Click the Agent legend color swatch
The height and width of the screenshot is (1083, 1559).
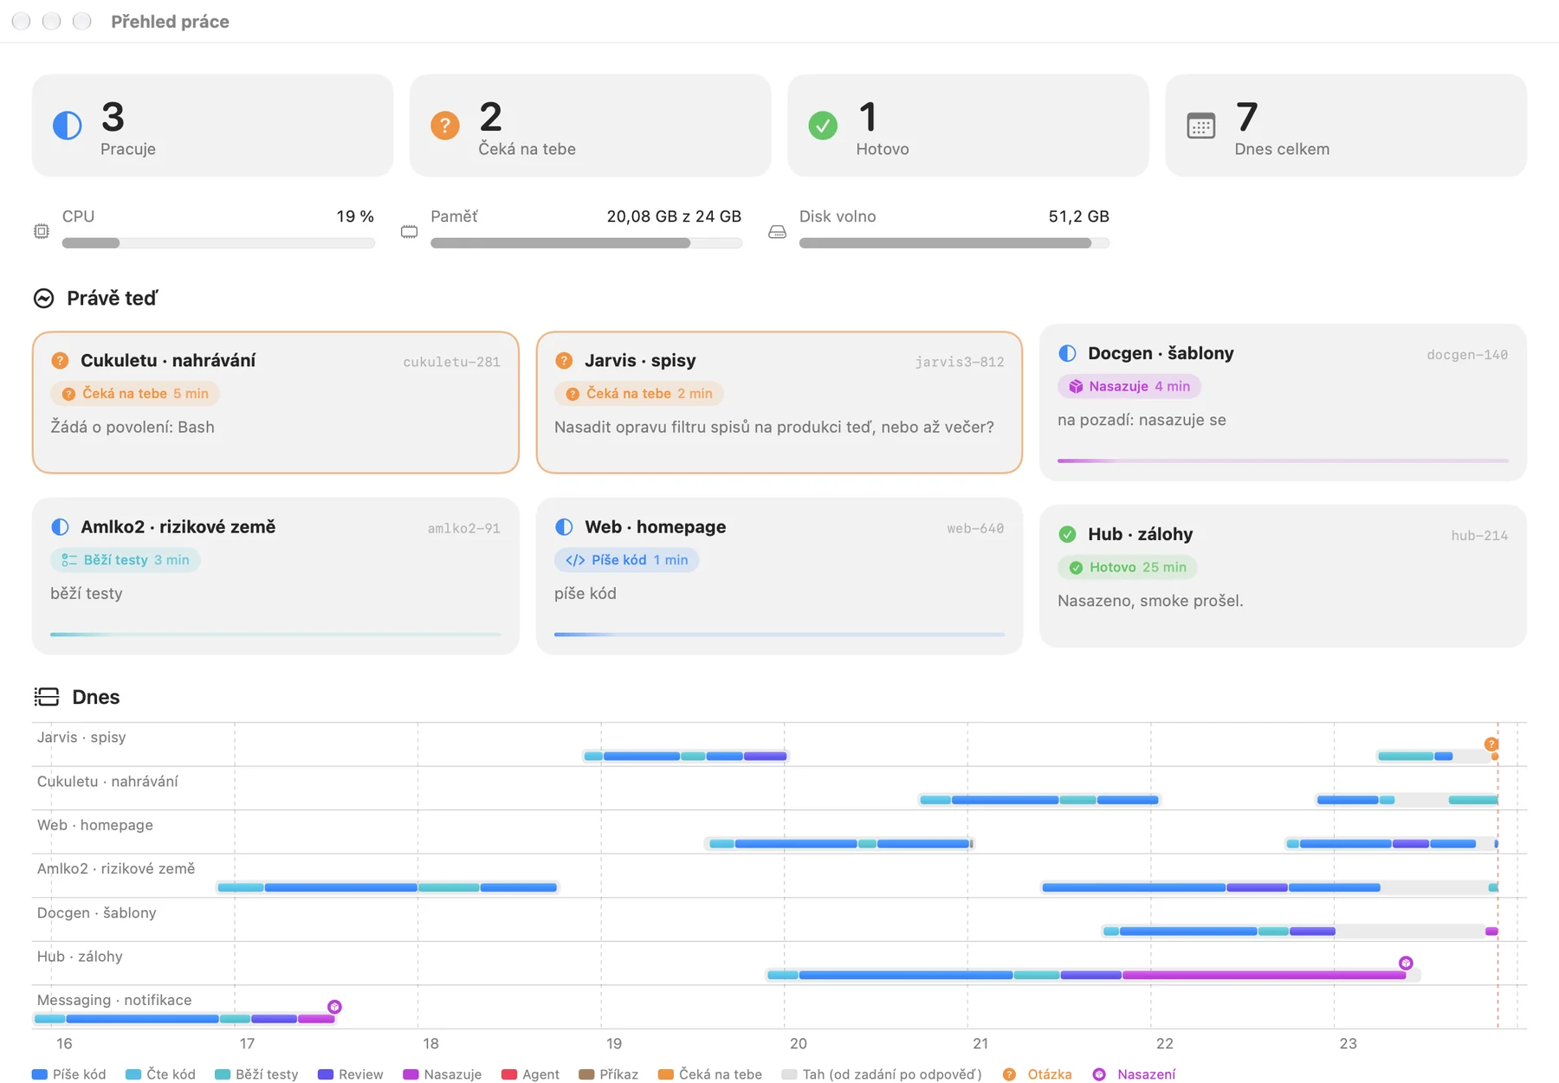click(x=509, y=1074)
